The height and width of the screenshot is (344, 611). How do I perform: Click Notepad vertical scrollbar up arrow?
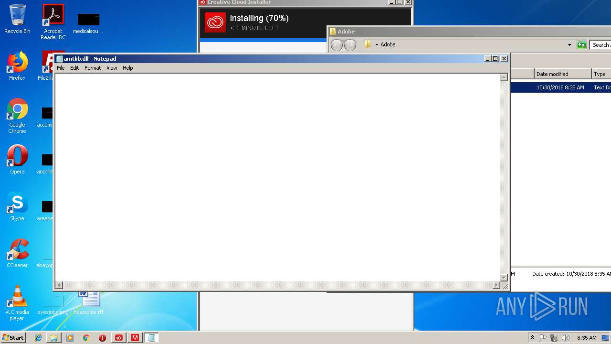coord(504,78)
